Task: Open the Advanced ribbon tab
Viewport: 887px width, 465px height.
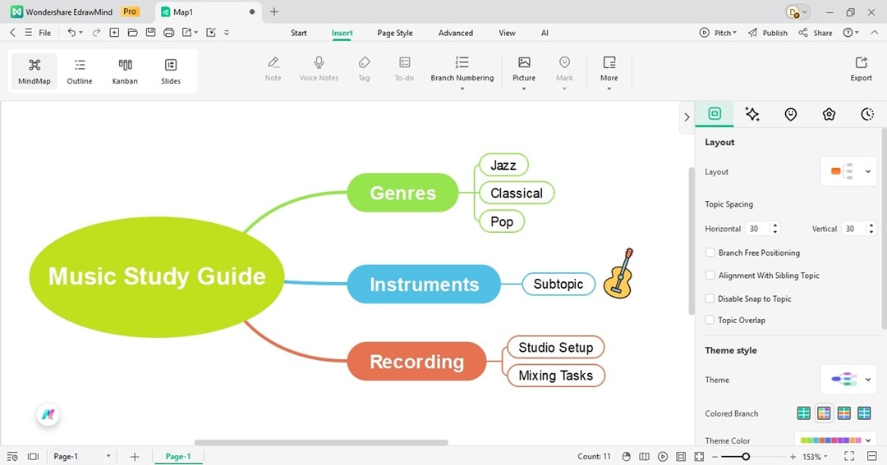Action: [455, 33]
